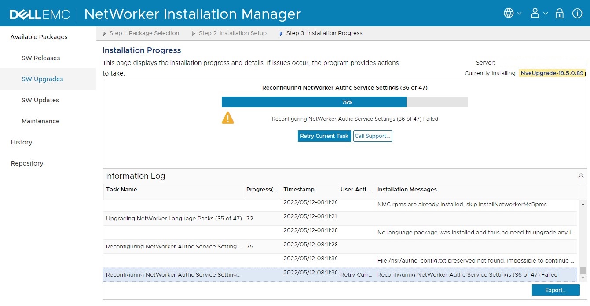Screen dimensions: 590x306
Task: Open the Call Support dialog
Action: 373,136
